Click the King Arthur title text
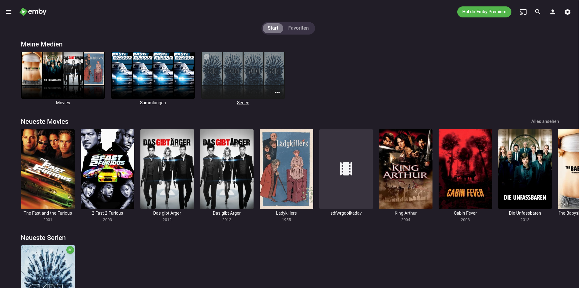579x288 pixels. (x=406, y=213)
